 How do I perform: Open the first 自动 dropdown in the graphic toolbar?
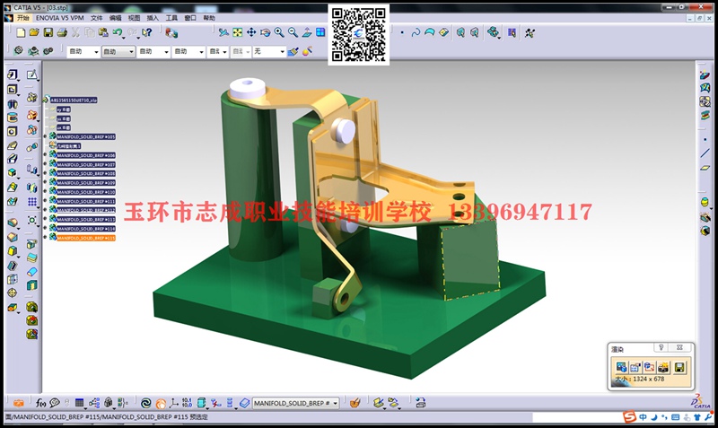pos(83,52)
